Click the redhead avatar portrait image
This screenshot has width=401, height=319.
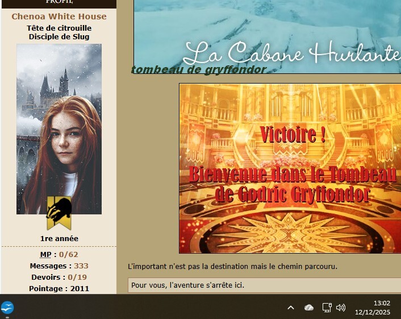59,129
